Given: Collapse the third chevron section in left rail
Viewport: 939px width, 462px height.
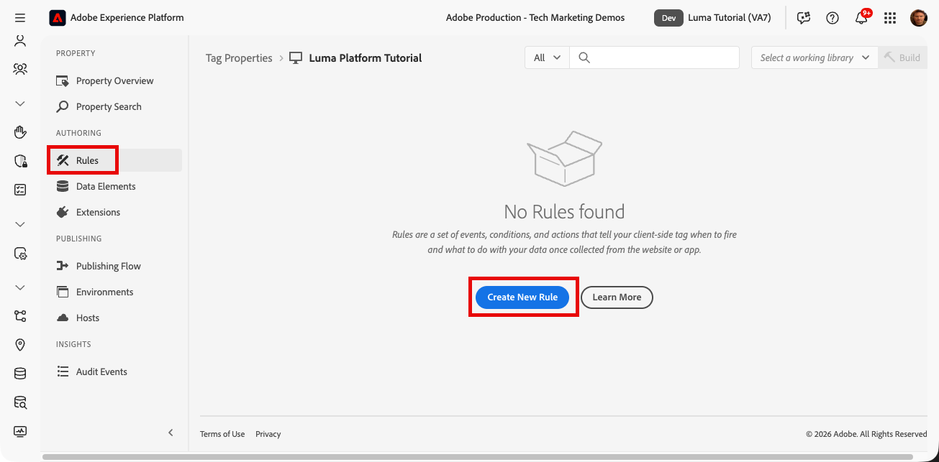Looking at the screenshot, I should (x=20, y=287).
